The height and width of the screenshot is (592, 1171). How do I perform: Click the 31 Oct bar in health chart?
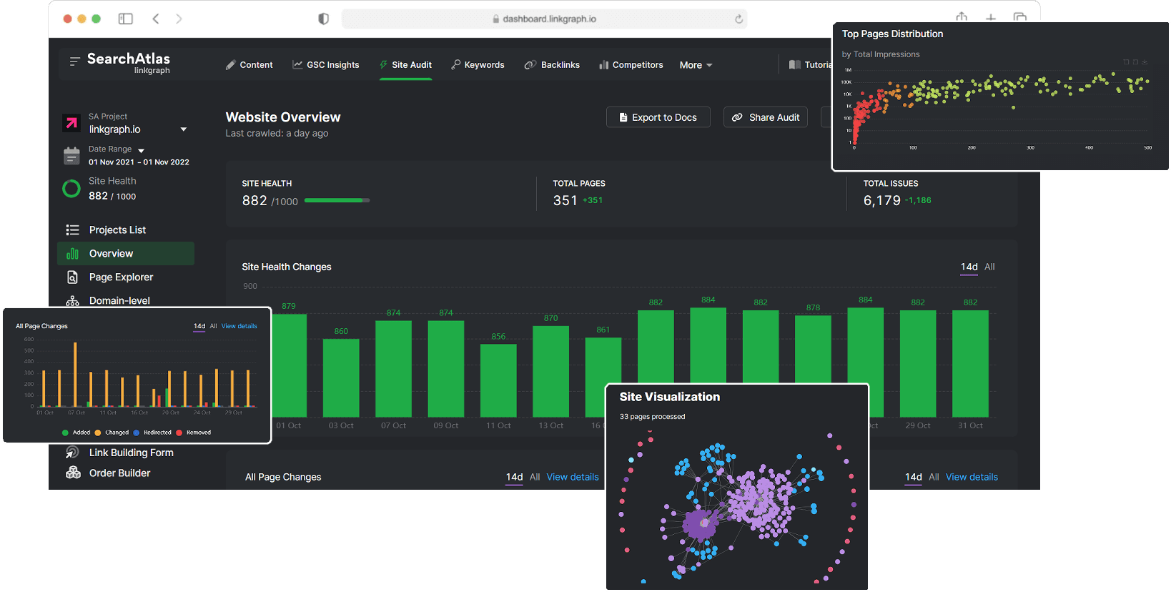coord(970,363)
